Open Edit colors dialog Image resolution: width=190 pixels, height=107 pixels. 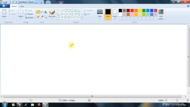click(161, 15)
